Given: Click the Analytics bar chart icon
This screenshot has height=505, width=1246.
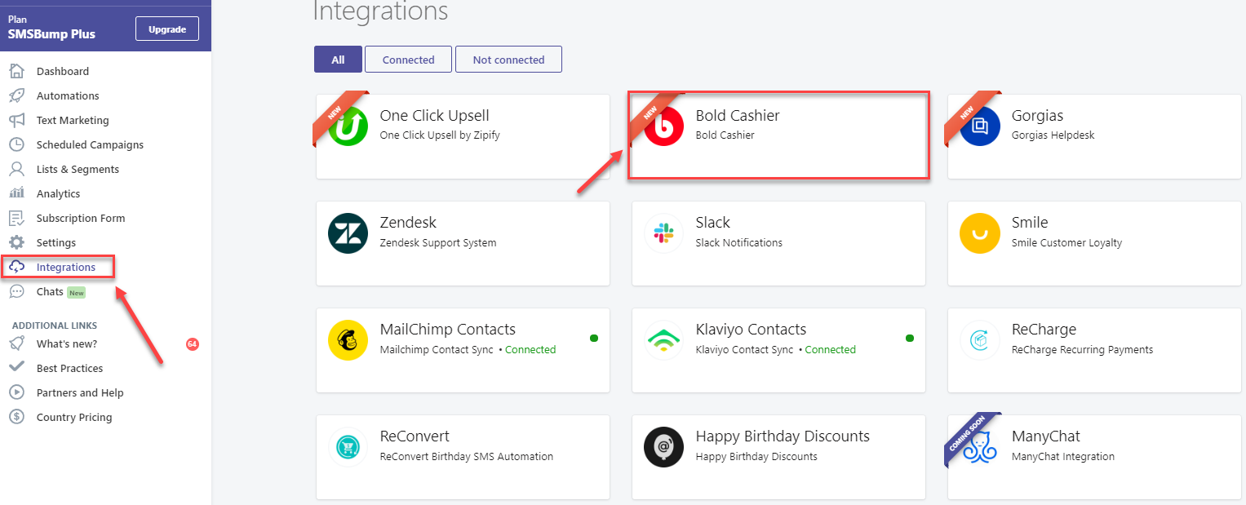Looking at the screenshot, I should pyautogui.click(x=16, y=193).
